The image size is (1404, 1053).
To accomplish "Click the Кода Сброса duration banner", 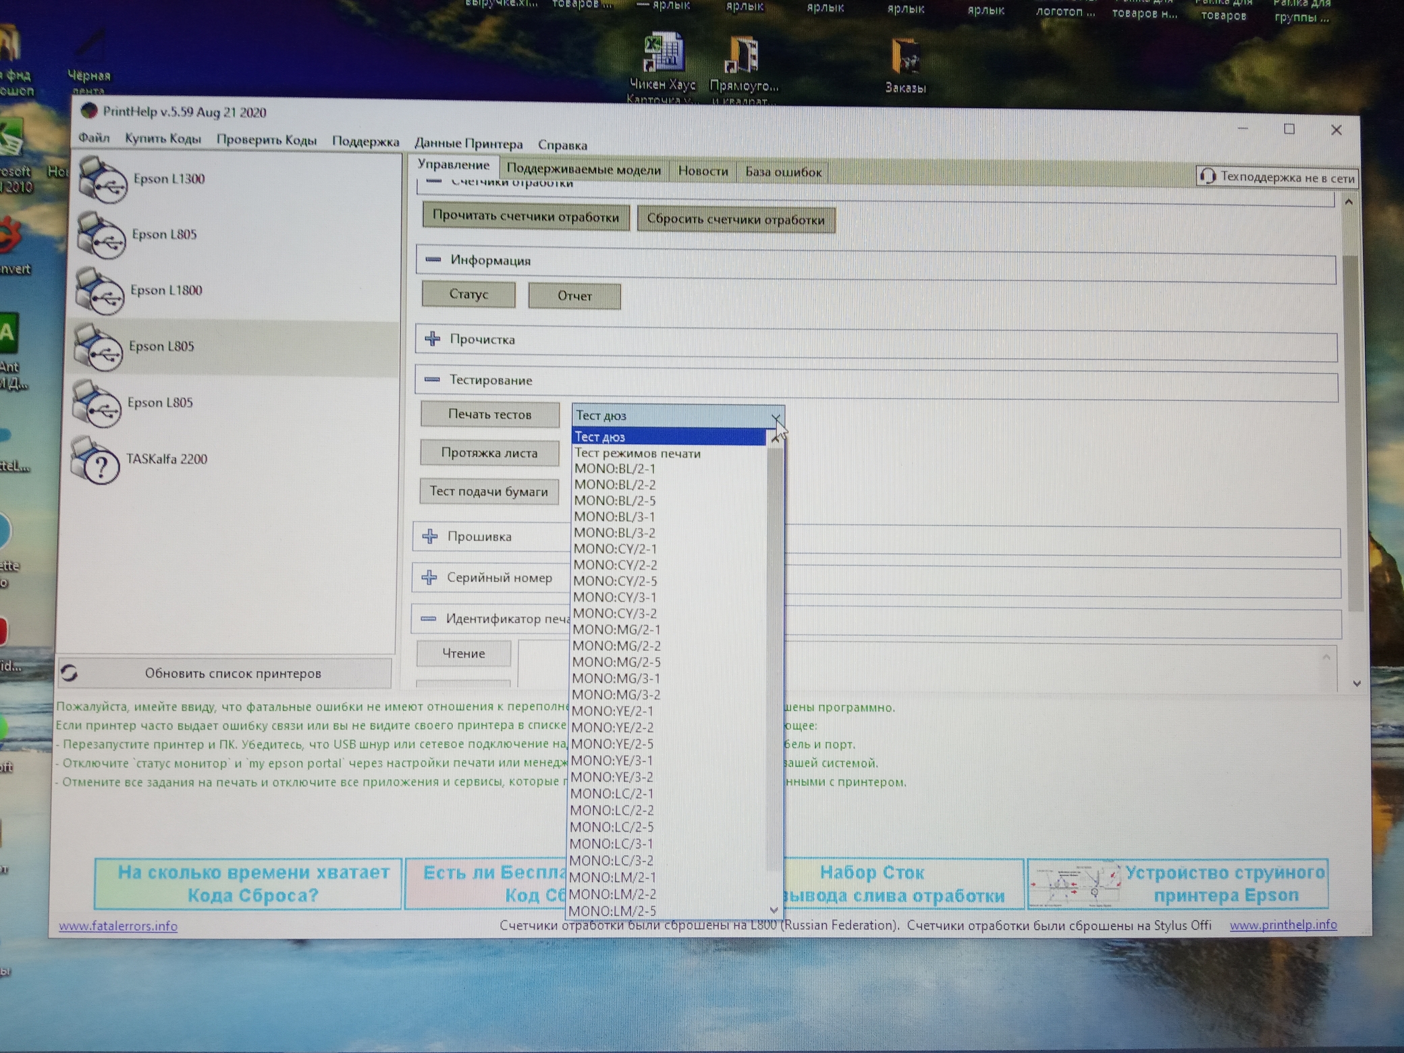I will click(248, 884).
